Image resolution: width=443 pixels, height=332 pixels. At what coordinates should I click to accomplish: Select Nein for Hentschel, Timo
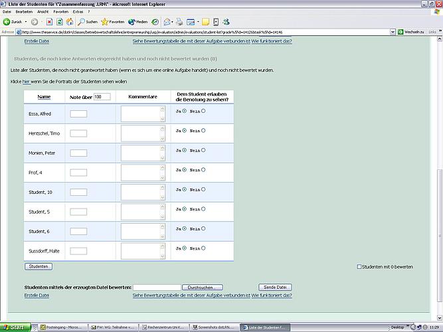click(x=203, y=131)
